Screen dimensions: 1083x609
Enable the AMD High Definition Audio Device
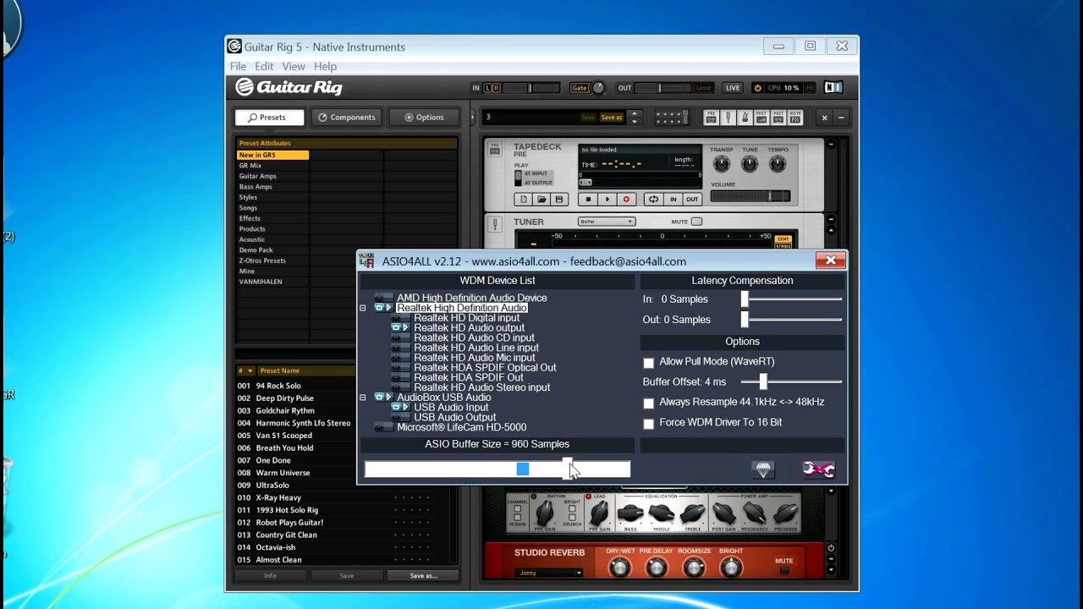pos(383,298)
